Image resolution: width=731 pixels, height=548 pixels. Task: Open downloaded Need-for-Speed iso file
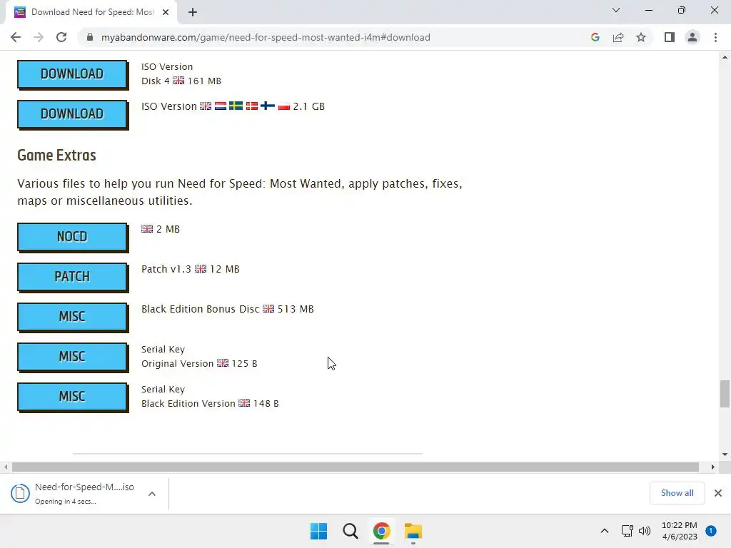[x=84, y=494]
